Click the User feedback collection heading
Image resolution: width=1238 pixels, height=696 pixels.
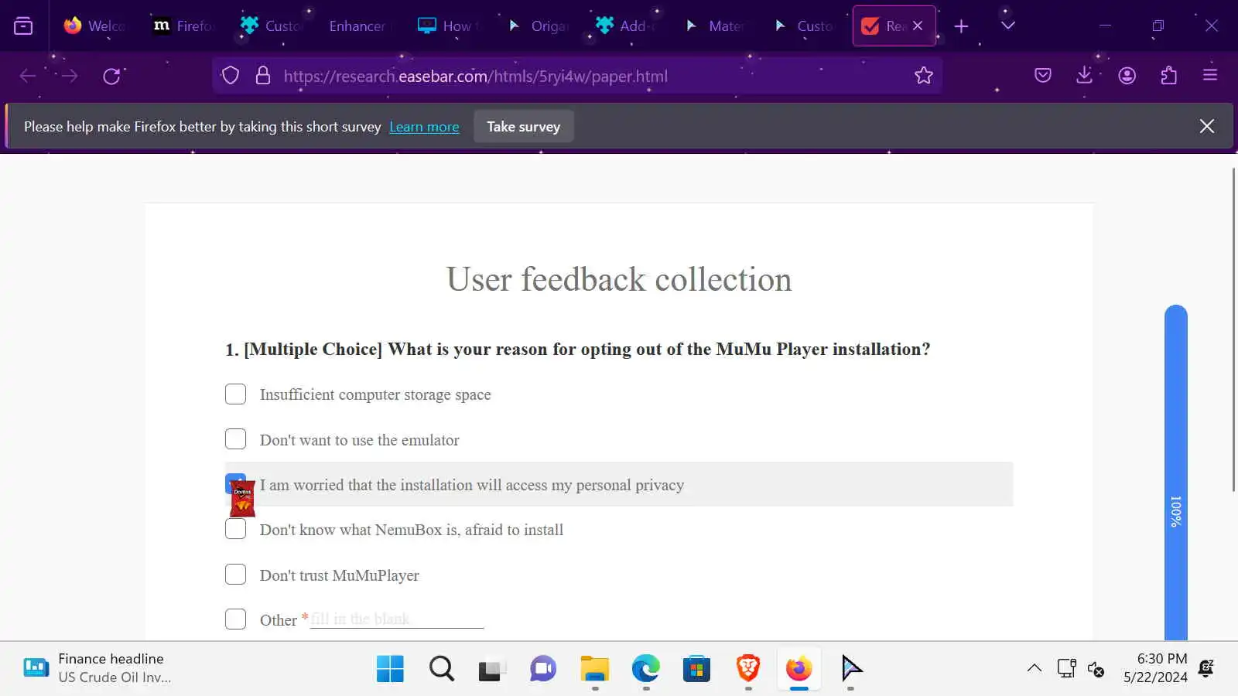pyautogui.click(x=619, y=279)
